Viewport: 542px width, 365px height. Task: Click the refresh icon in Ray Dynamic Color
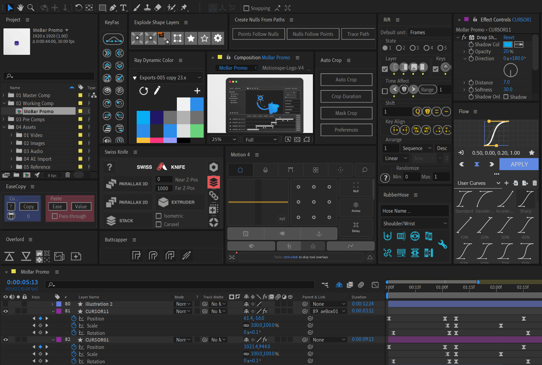point(144,91)
